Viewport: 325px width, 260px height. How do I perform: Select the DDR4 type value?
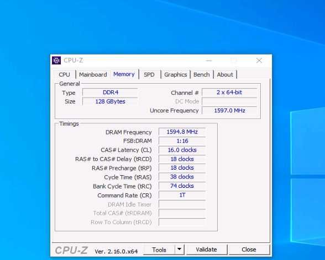(x=111, y=93)
